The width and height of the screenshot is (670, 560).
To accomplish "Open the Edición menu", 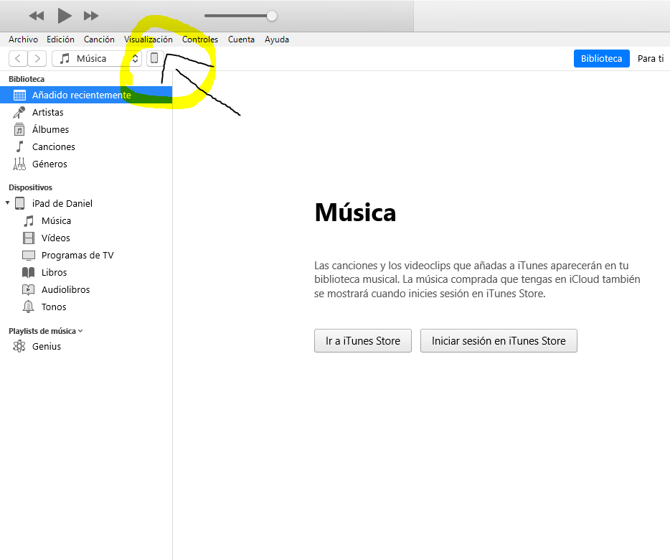I will (x=60, y=39).
